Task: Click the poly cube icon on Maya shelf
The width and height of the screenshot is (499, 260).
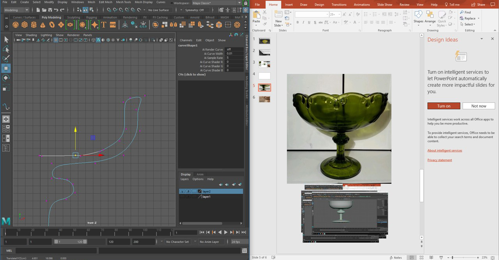Action: (25, 25)
